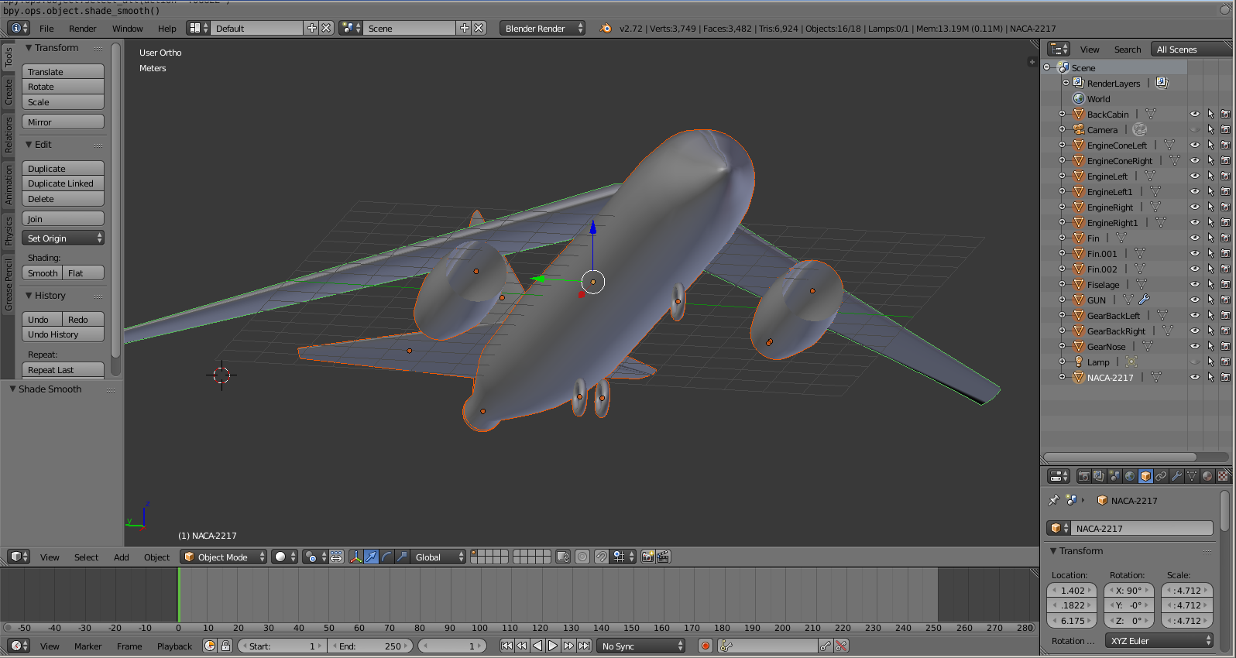Toggle visibility eye for the Fin object
This screenshot has height=658, width=1236.
[x=1195, y=238]
